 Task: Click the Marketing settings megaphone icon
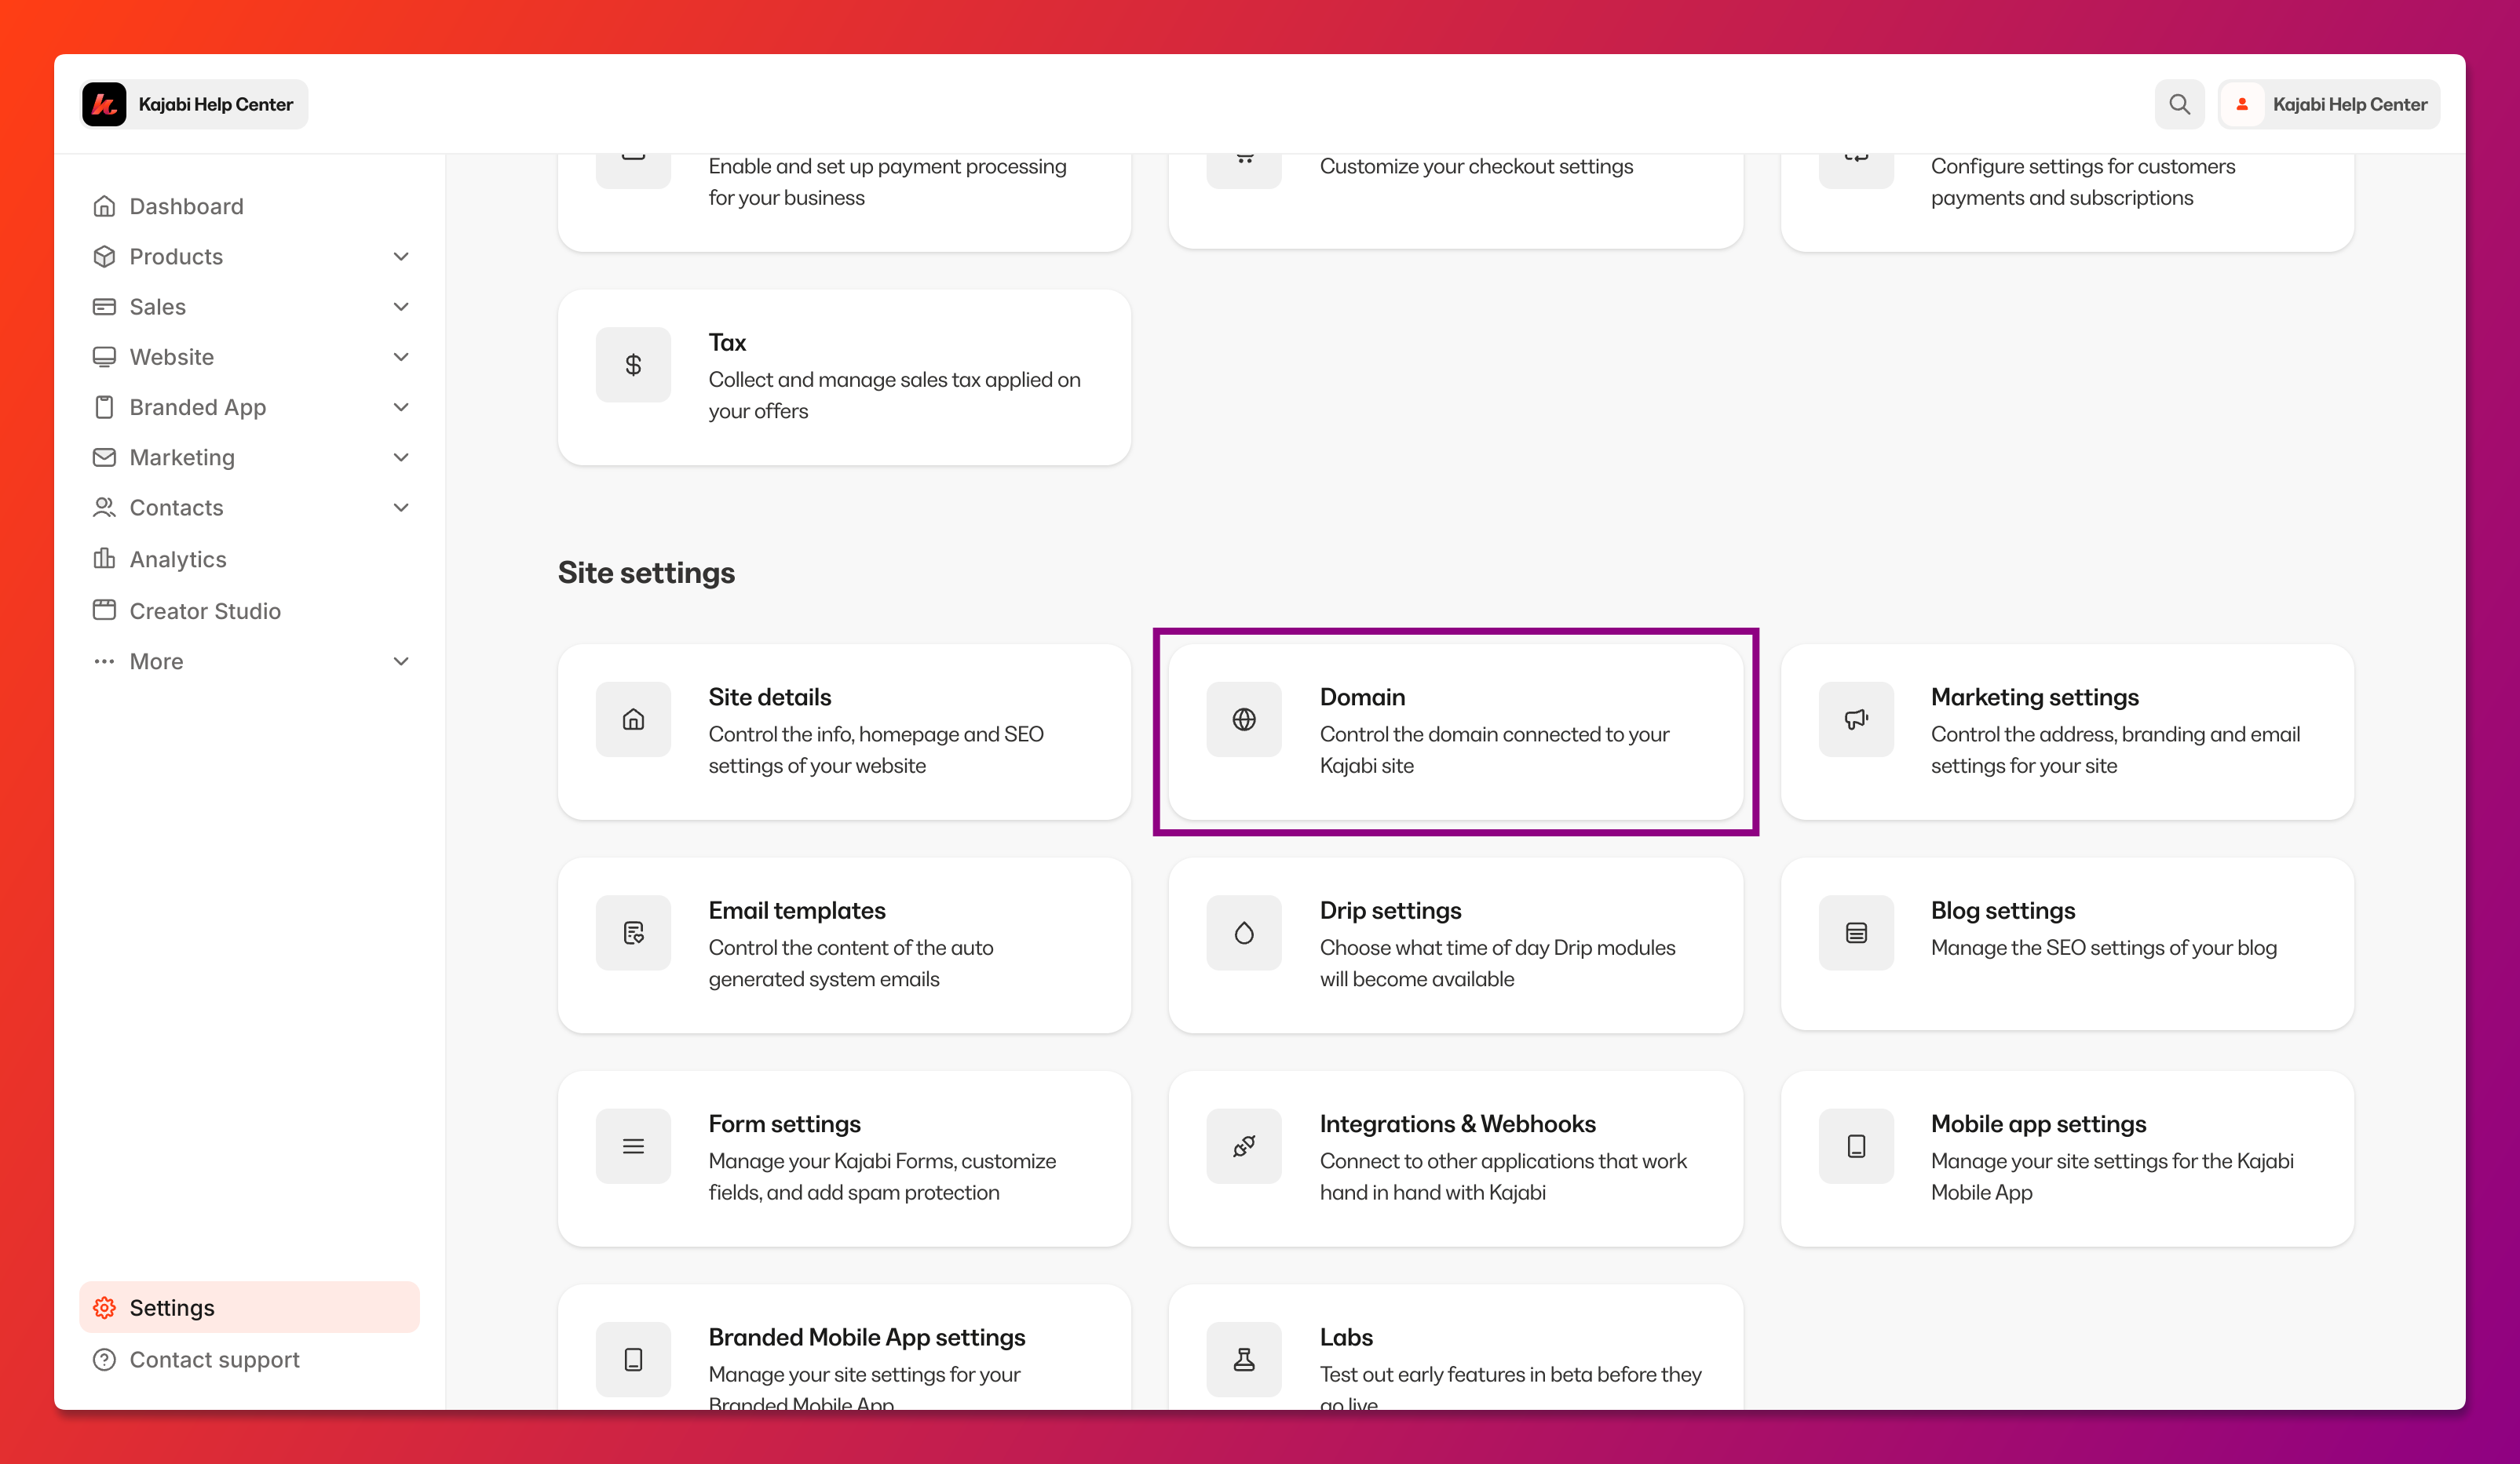[x=1856, y=719]
